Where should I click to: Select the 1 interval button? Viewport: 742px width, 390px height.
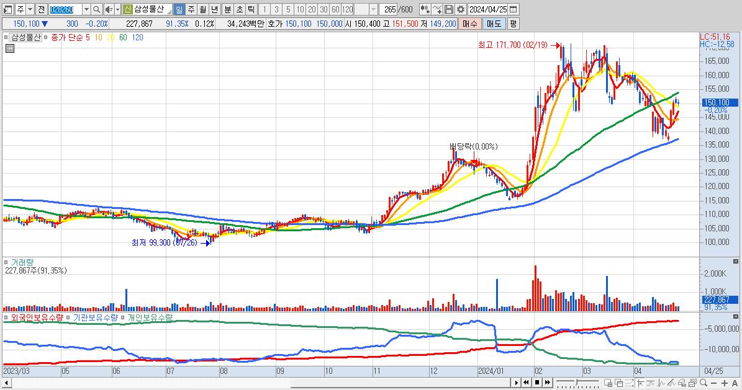tap(265, 9)
